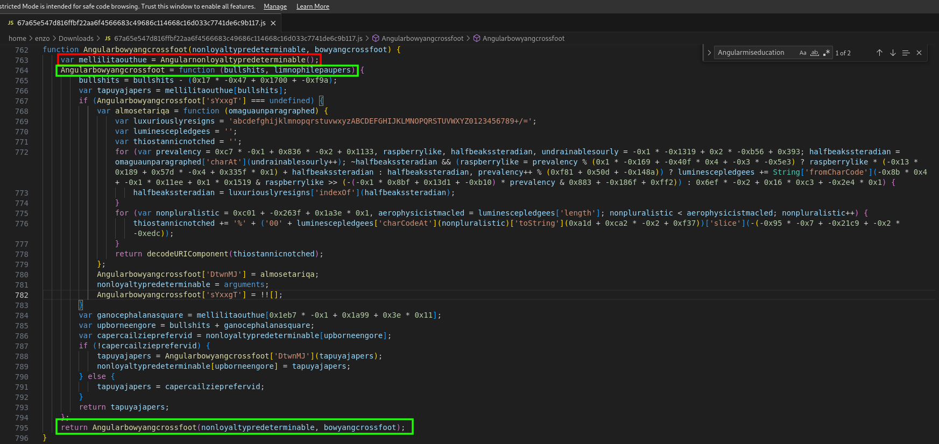Toggle Use Regular Expression option

coord(827,53)
